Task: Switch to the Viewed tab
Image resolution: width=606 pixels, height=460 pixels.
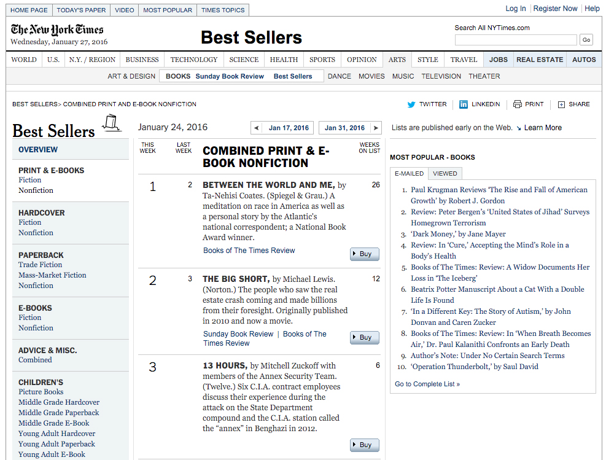Action: [x=445, y=174]
